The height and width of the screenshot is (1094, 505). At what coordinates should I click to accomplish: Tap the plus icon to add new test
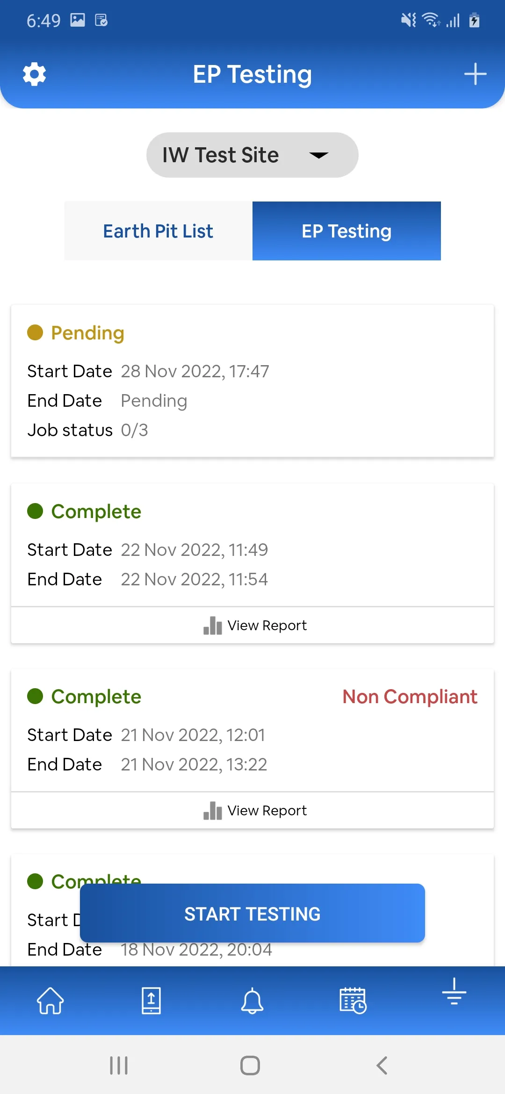point(475,74)
